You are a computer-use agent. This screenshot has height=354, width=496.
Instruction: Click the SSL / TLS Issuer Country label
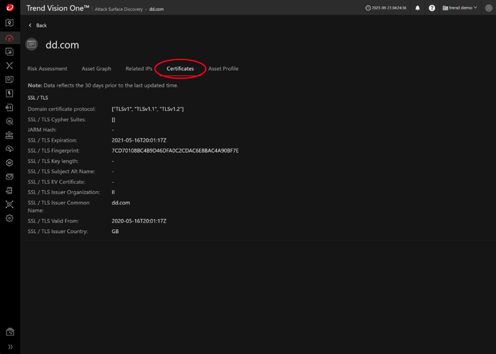pos(57,232)
